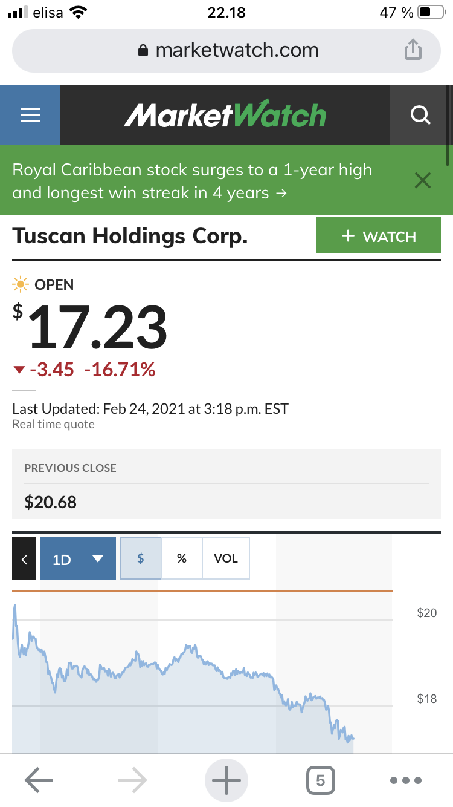453x807 pixels.
Task: Go back with the browser arrow
Action: tap(39, 780)
